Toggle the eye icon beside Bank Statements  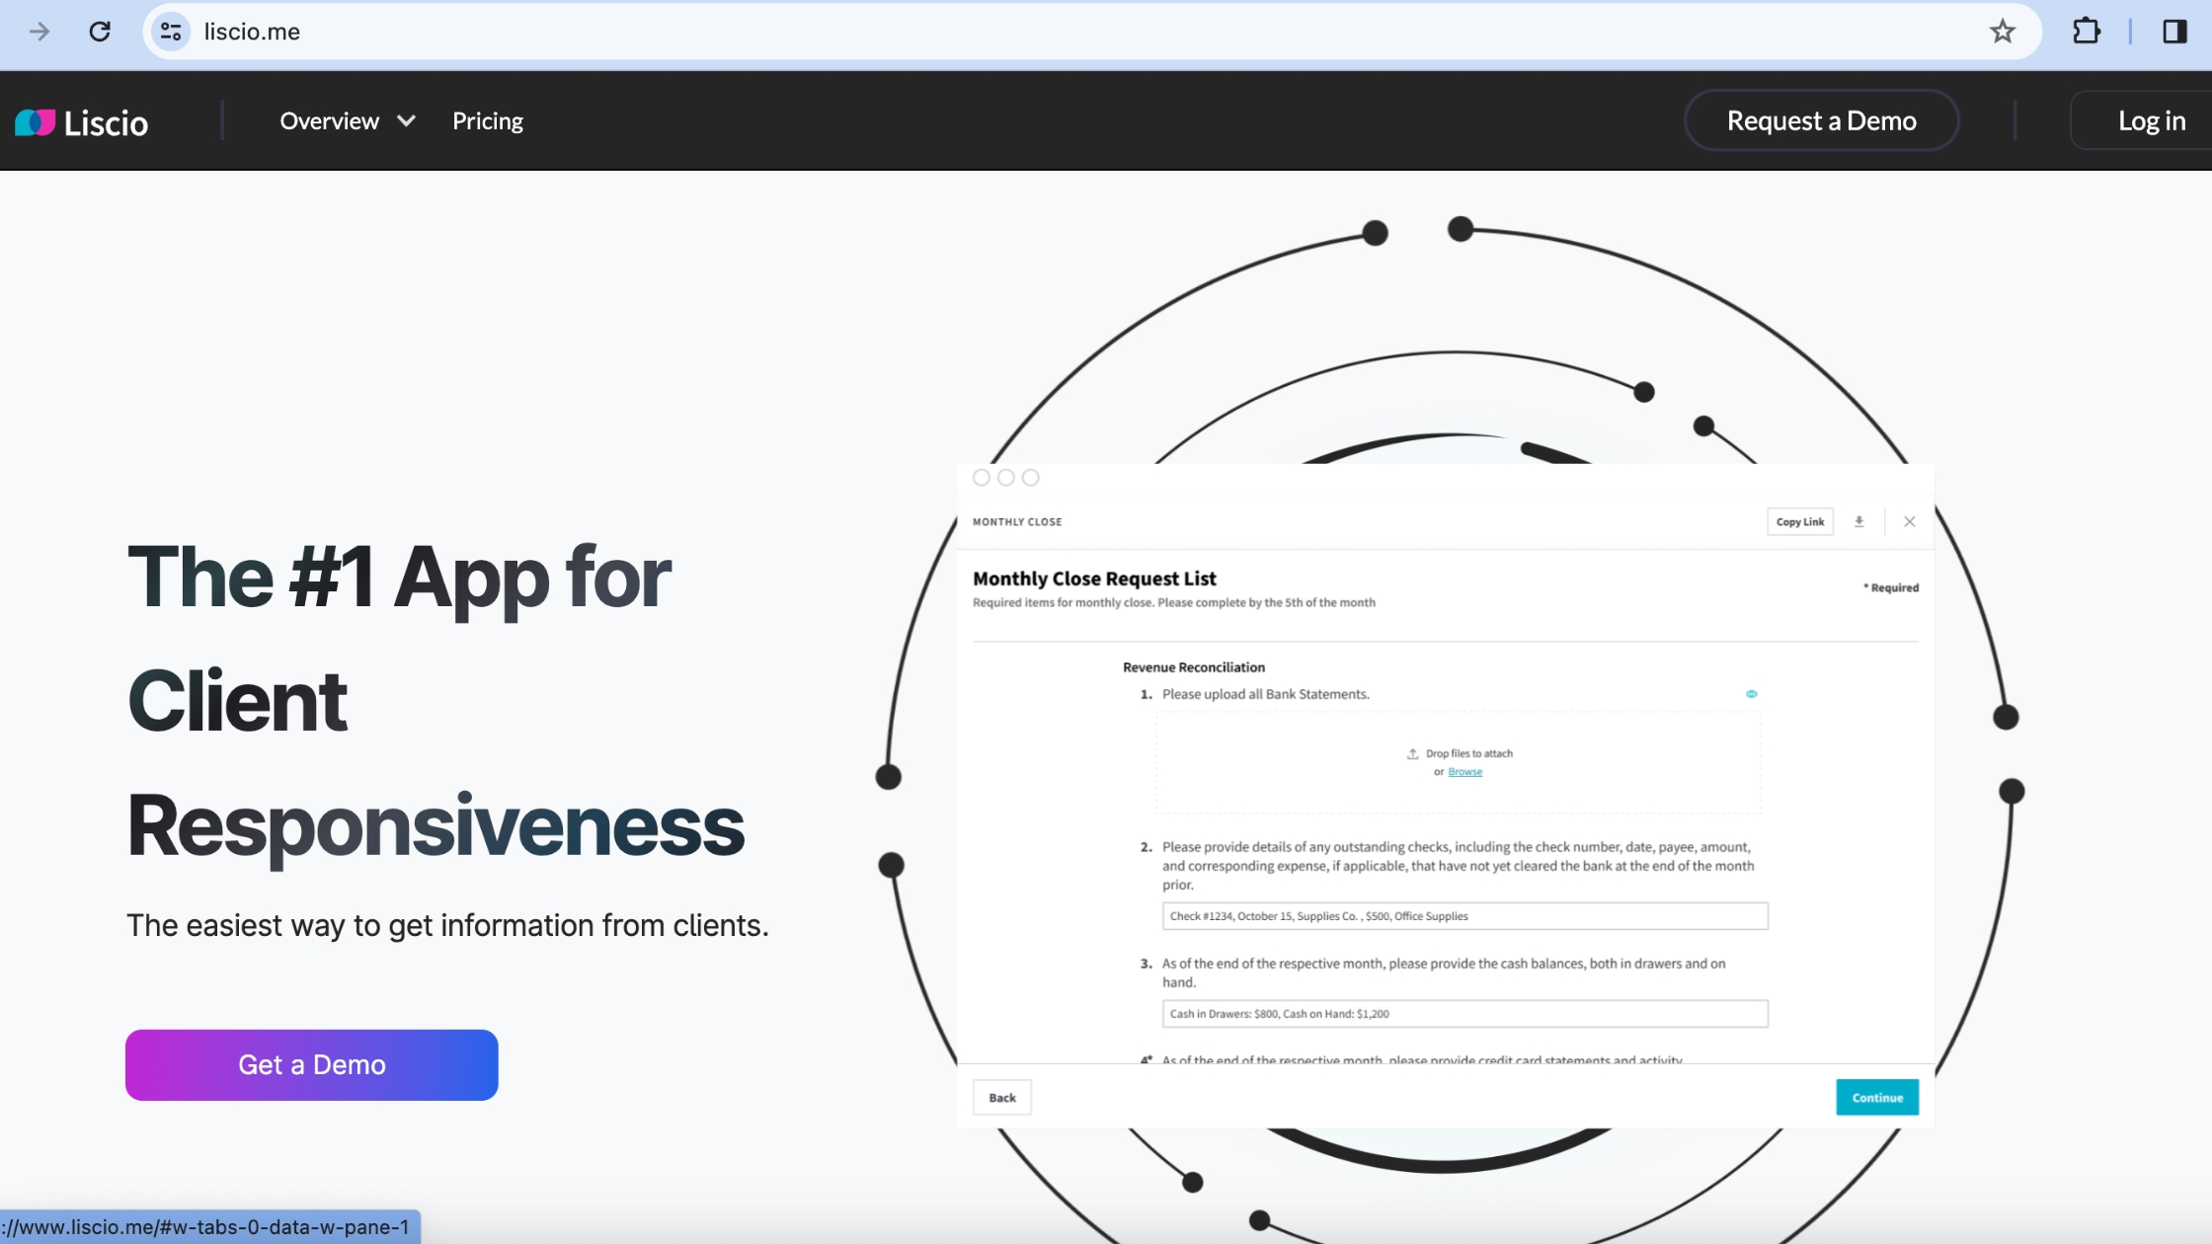pyautogui.click(x=1751, y=694)
